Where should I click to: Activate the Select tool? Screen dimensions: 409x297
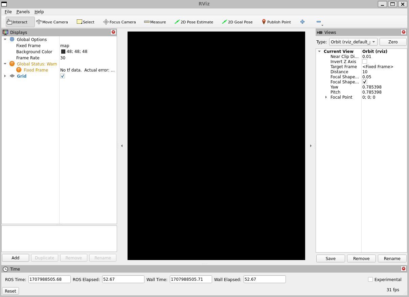click(86, 22)
